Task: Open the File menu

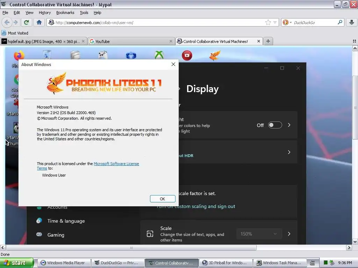Action: coord(5,13)
